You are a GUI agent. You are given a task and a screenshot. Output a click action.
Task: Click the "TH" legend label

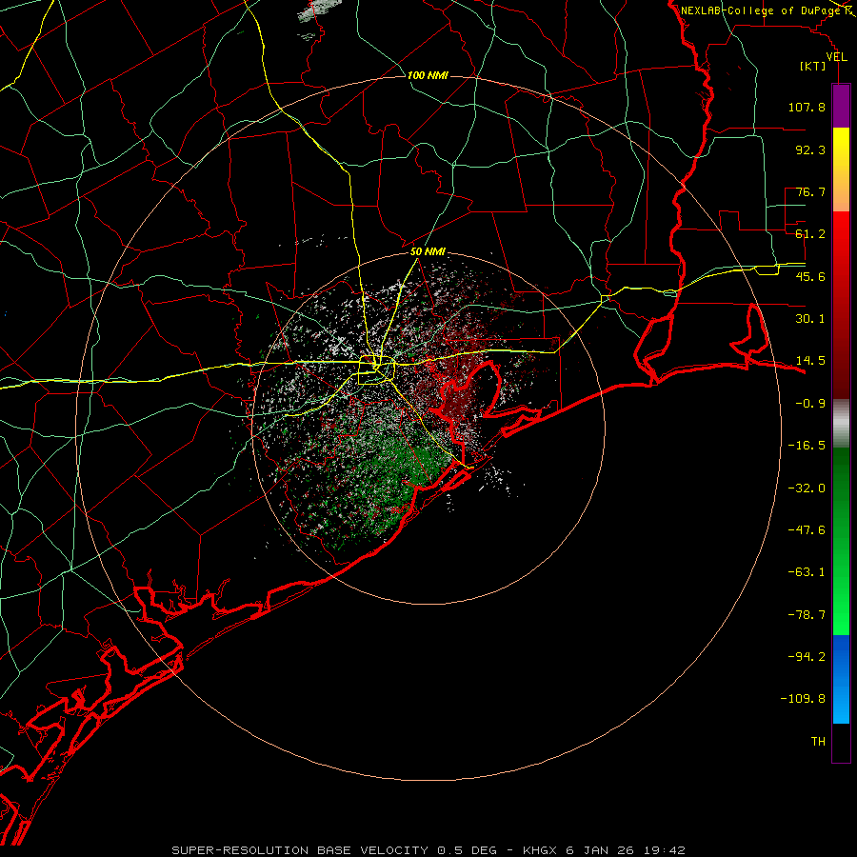click(x=818, y=742)
